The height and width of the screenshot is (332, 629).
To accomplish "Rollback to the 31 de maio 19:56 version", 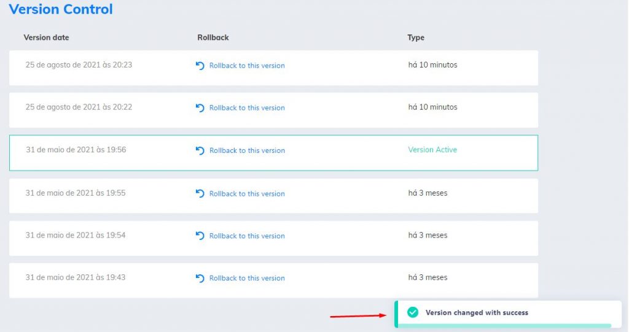I will [x=247, y=150].
